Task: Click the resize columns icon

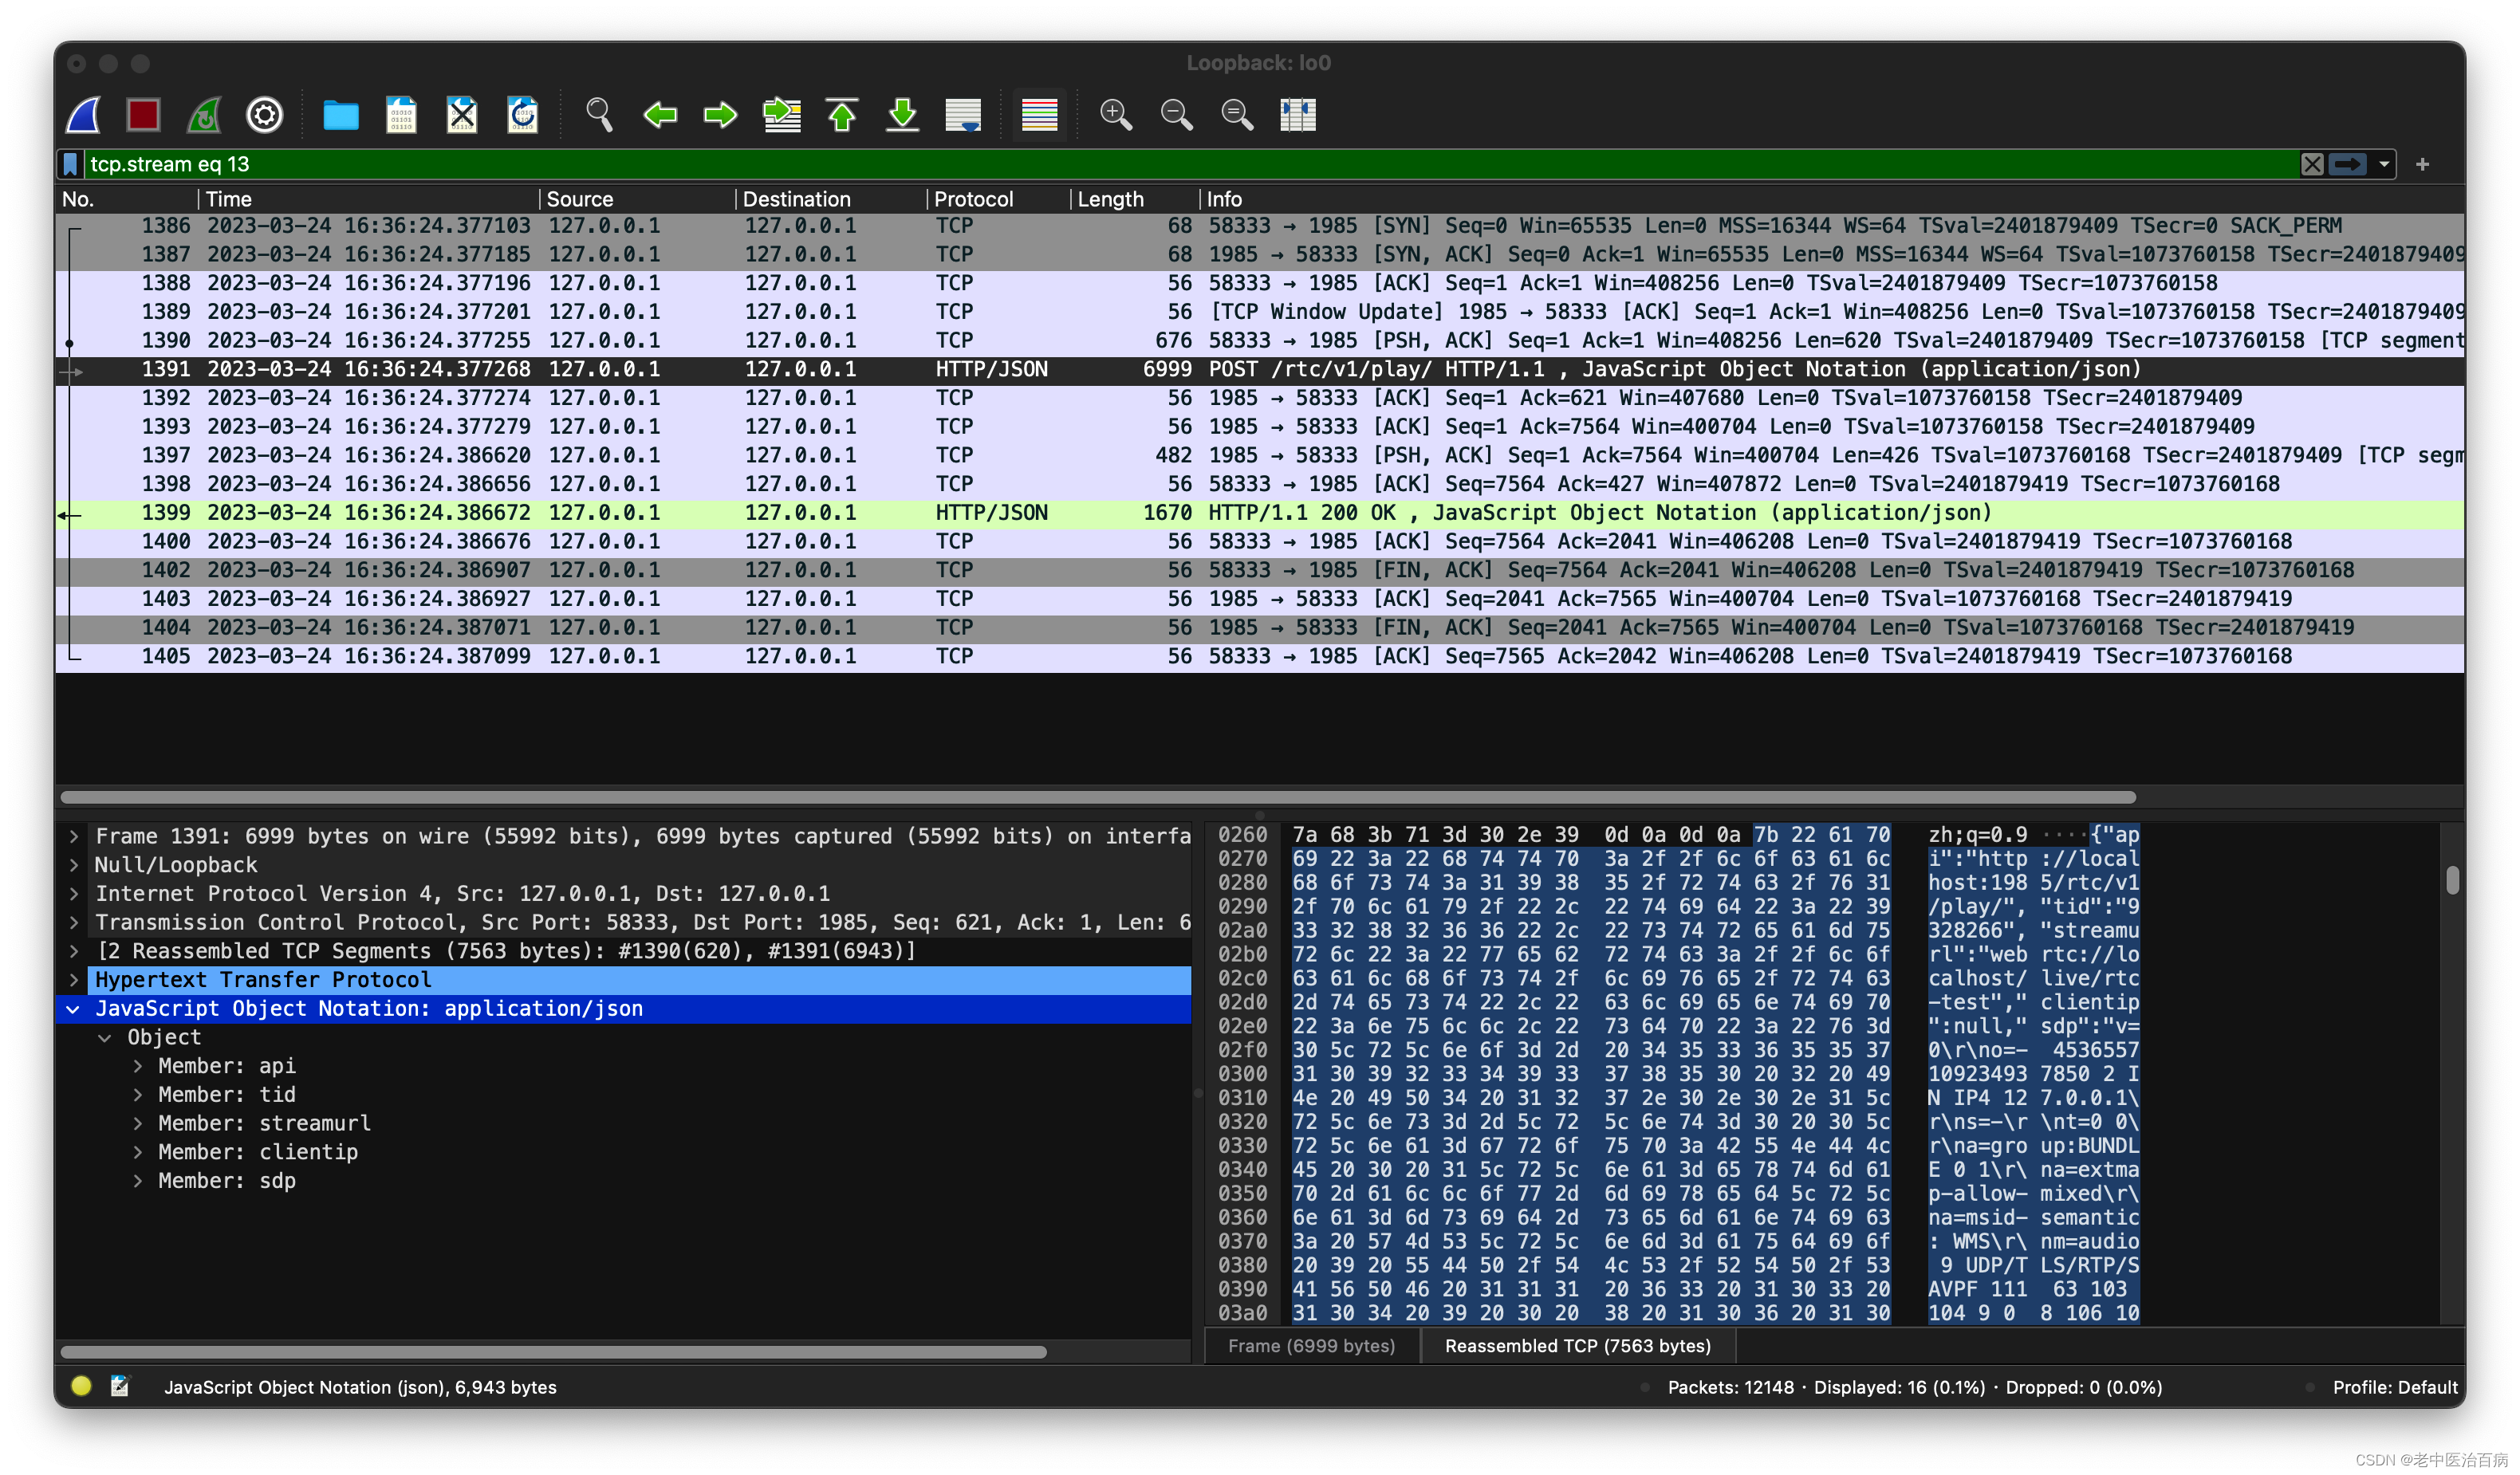Action: pyautogui.click(x=1297, y=115)
